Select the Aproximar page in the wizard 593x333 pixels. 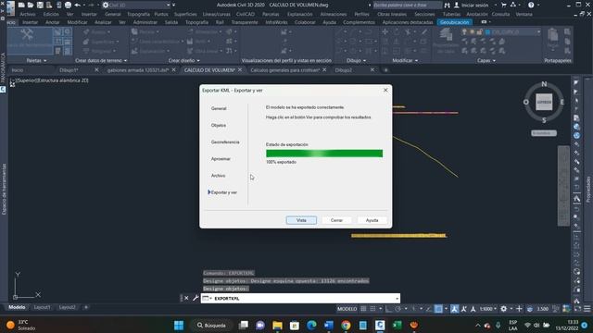pos(221,159)
